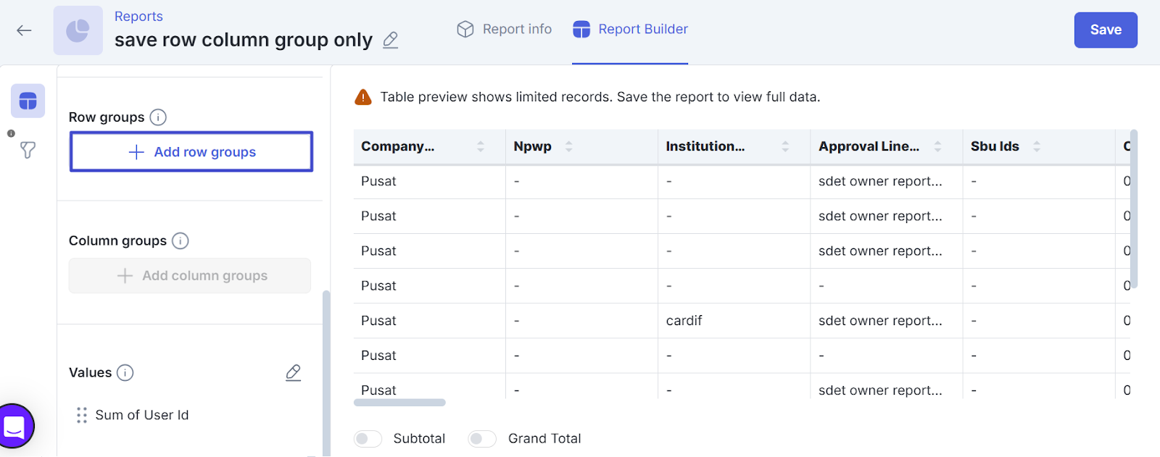Enable the Subtotal toggle
The width and height of the screenshot is (1160, 457).
click(368, 439)
